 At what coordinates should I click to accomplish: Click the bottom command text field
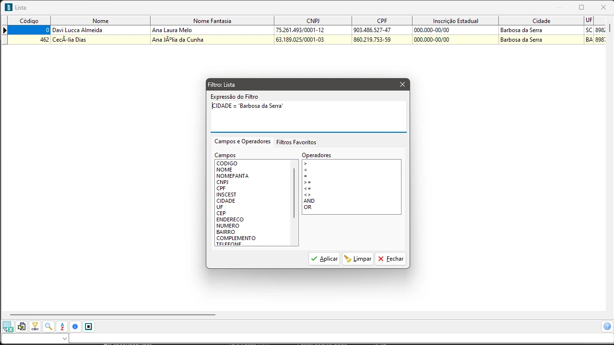pyautogui.click(x=341, y=338)
